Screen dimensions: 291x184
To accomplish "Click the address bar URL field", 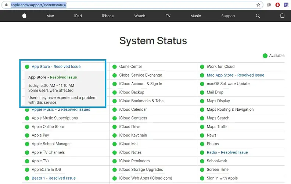I will coord(129,5).
